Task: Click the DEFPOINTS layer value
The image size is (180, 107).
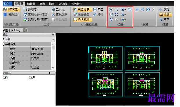Action: tap(37, 54)
